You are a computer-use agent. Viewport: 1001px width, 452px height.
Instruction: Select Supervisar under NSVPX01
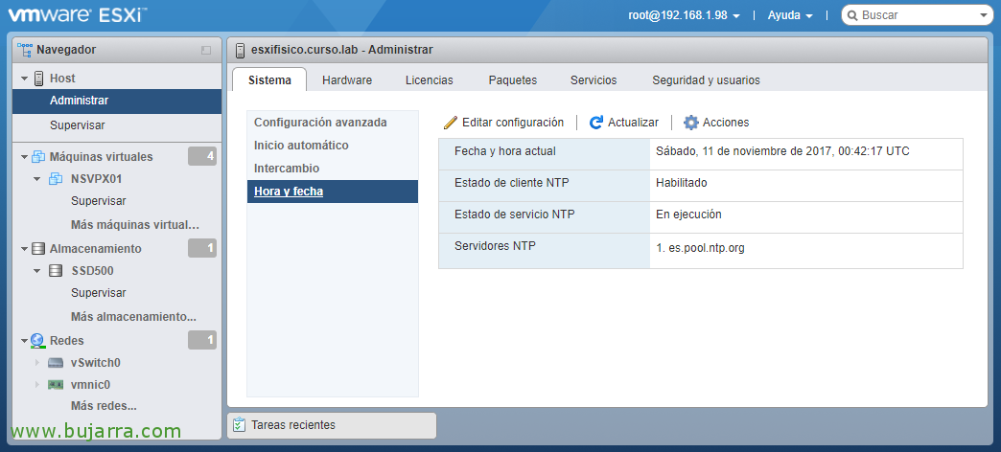coord(99,201)
